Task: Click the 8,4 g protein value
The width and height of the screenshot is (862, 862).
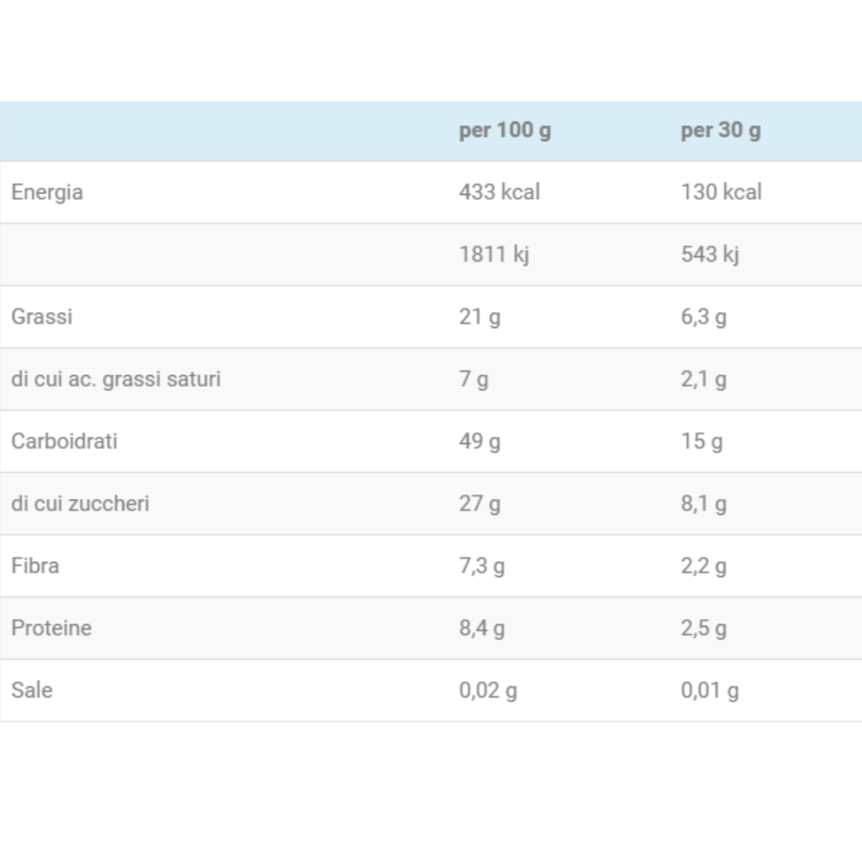Action: click(x=481, y=628)
